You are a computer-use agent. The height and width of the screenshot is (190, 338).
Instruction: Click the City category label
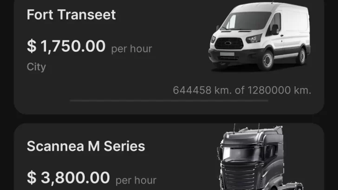(x=36, y=67)
